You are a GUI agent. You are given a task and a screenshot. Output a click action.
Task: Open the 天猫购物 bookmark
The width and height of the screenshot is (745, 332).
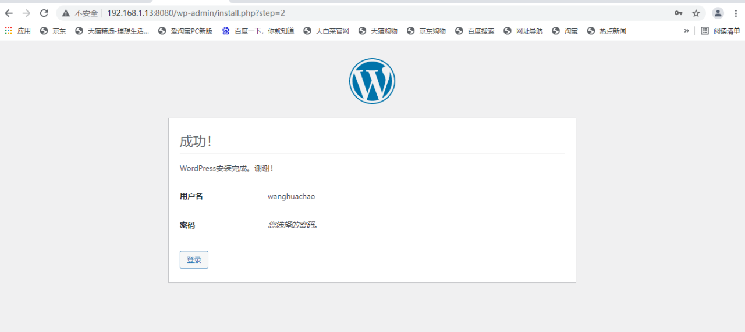pyautogui.click(x=378, y=31)
